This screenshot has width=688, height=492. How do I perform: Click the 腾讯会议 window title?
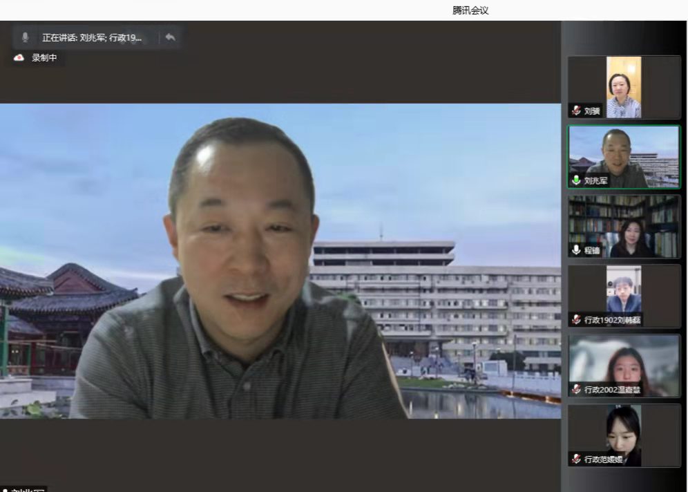[x=470, y=10]
